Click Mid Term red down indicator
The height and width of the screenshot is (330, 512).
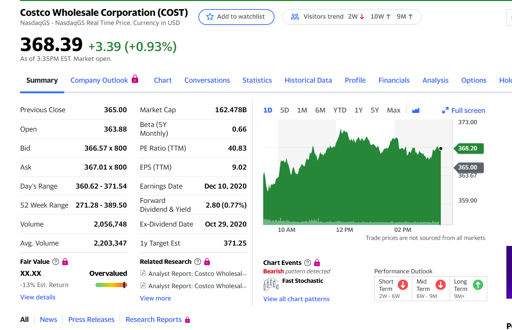click(440, 285)
